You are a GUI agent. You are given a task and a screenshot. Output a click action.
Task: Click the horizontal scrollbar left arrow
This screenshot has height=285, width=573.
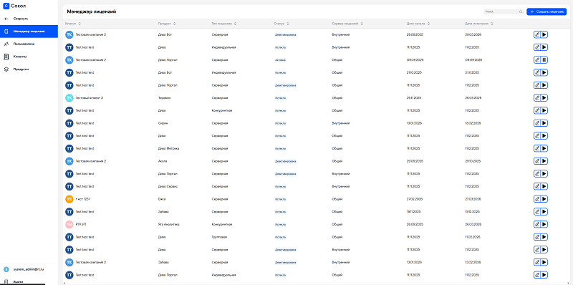[x=64, y=283]
